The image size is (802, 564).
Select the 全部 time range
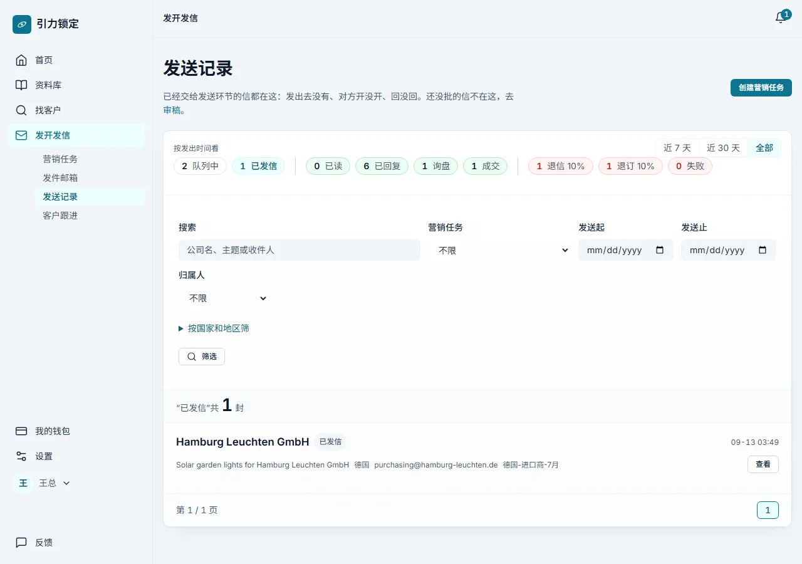(x=764, y=148)
